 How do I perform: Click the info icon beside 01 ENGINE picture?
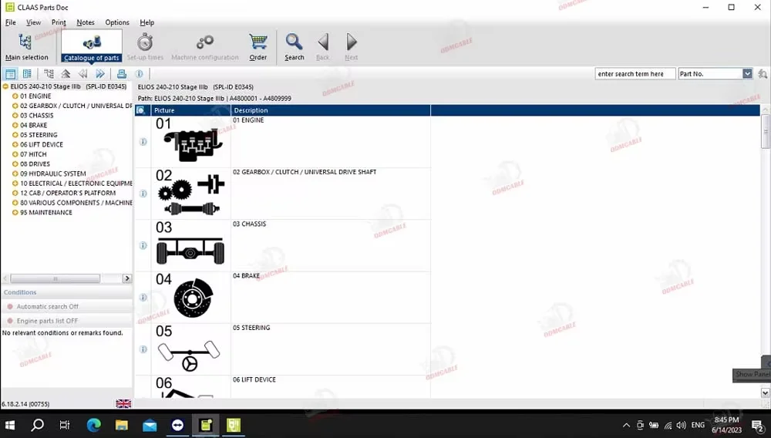(x=143, y=142)
